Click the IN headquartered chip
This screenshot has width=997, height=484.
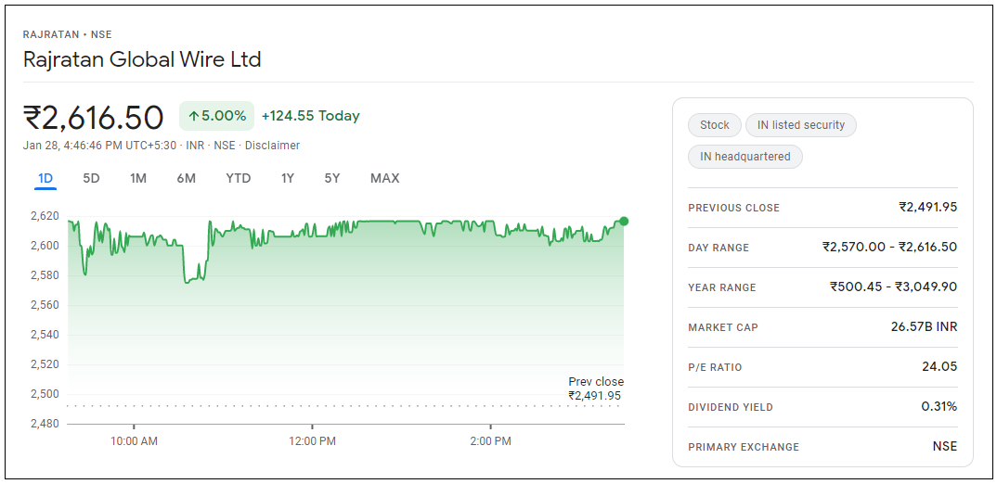click(745, 157)
